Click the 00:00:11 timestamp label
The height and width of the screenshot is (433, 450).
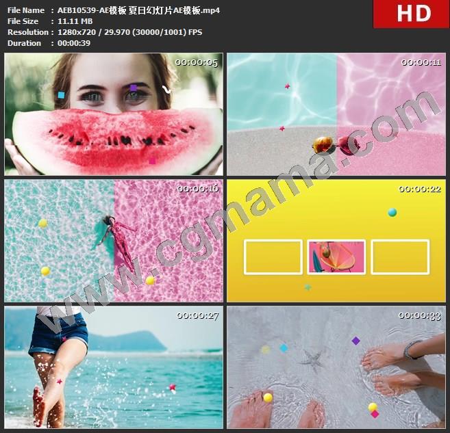(420, 62)
